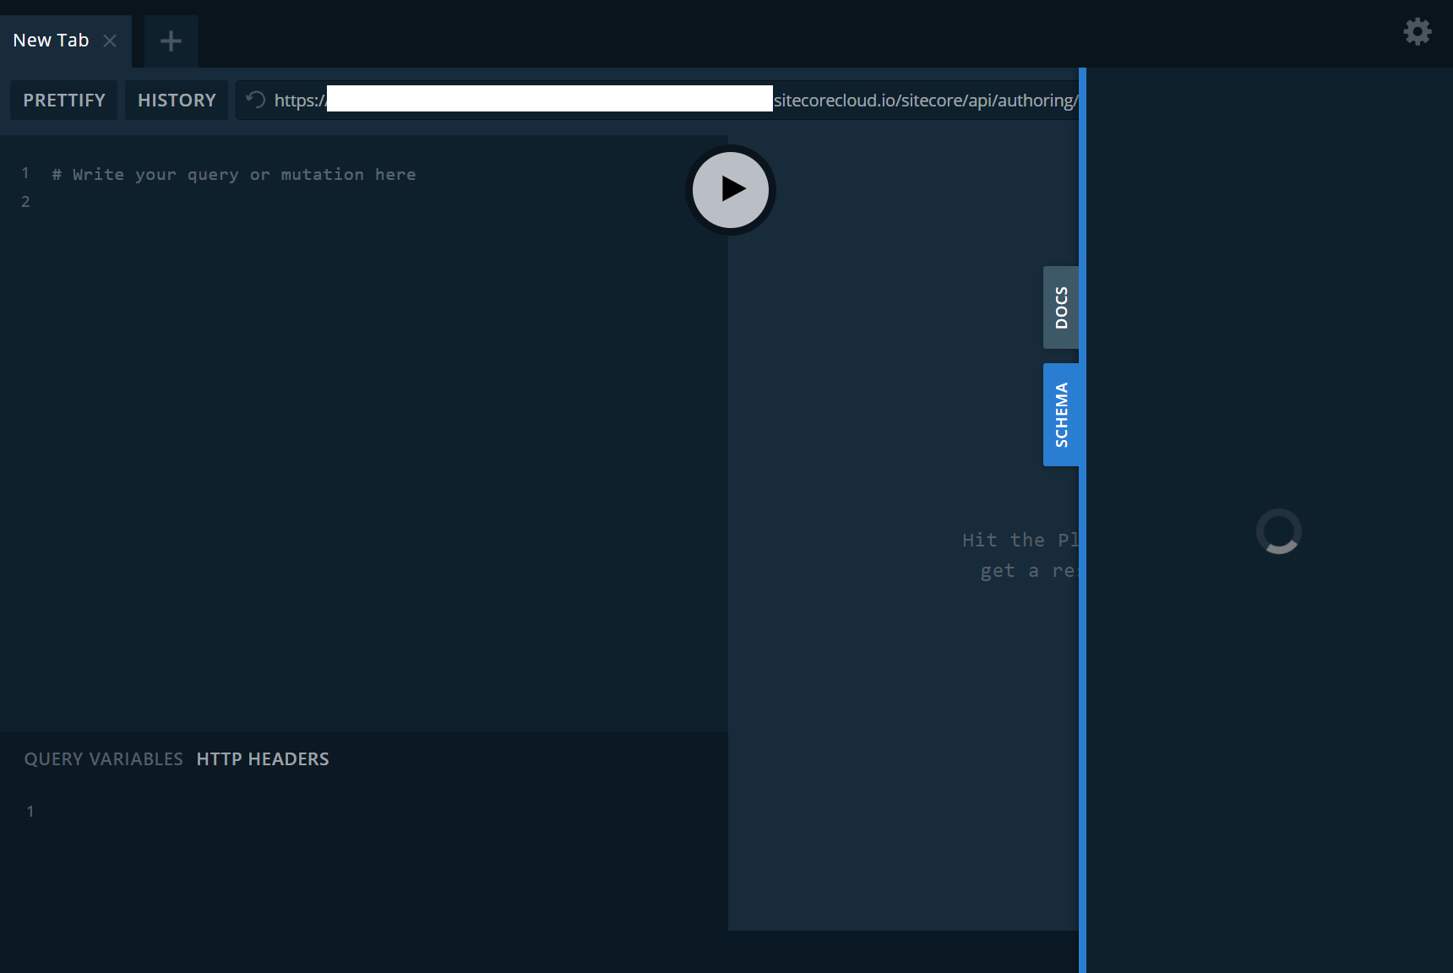This screenshot has height=973, width=1453.
Task: Add a new tab with the plus icon
Action: click(171, 41)
